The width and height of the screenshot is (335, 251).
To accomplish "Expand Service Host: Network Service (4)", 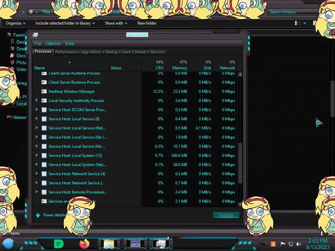I will pos(36,174).
